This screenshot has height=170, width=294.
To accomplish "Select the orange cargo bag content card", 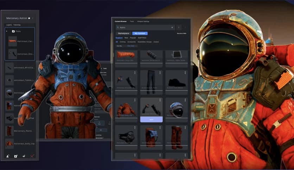I will (126, 59).
